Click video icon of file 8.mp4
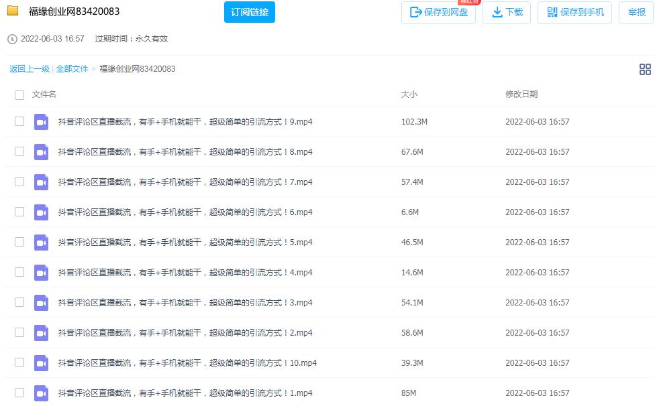The image size is (655, 406). [41, 152]
